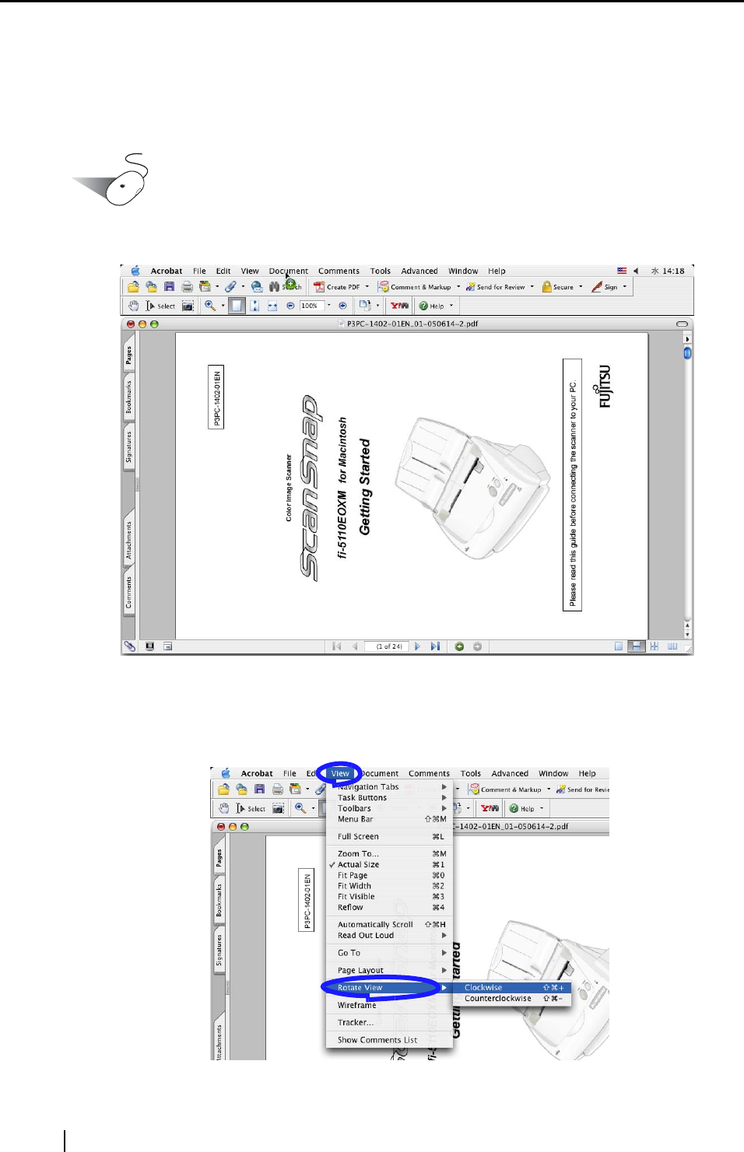This screenshot has height=1152, width=744.
Task: Open the Document menu in full-window screenshot menu bar
Action: 289,271
